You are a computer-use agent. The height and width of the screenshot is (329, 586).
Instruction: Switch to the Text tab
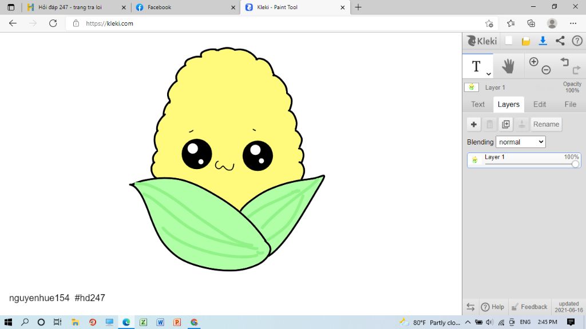pyautogui.click(x=478, y=105)
